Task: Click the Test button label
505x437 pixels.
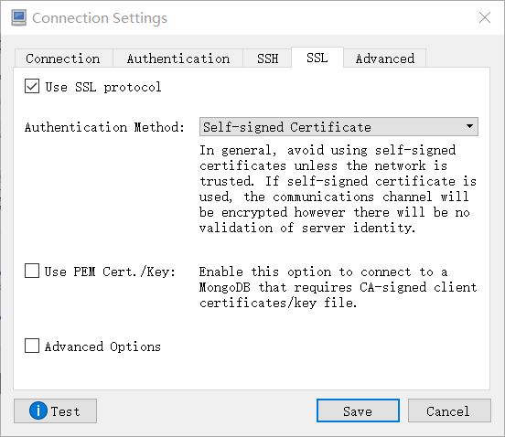Action: [x=65, y=411]
